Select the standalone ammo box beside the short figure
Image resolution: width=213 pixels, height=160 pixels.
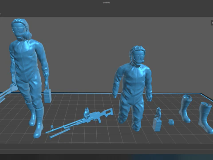(x=157, y=124)
